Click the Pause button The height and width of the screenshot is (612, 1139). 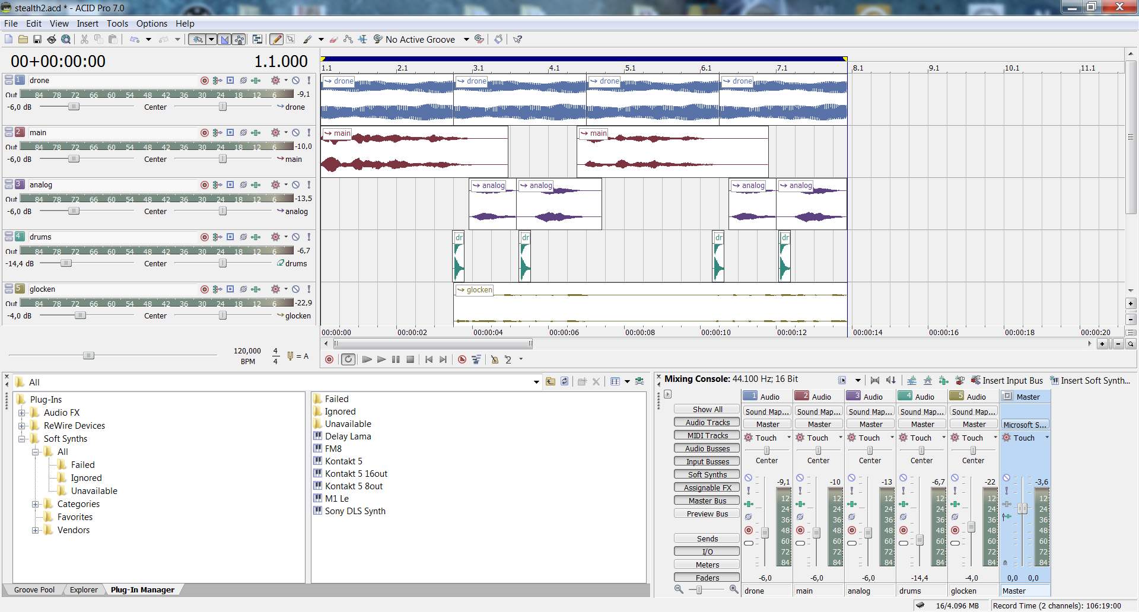click(396, 359)
